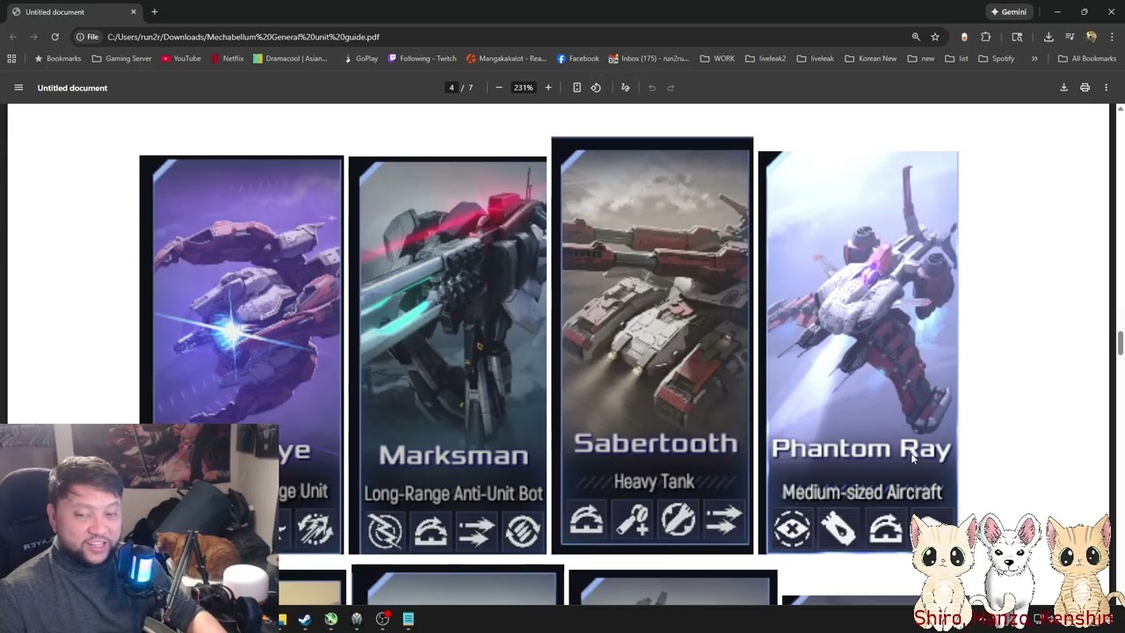The height and width of the screenshot is (633, 1125).
Task: Click Marksman card's dome with arrow icon
Action: [431, 531]
